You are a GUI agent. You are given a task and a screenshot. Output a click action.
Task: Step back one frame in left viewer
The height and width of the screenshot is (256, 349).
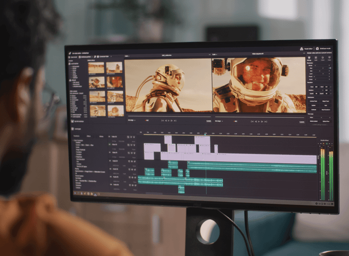[165, 121]
